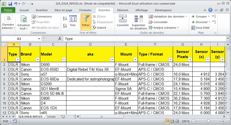This screenshot has height=125, width=231.
Task: Click the Name Box showing A1
Action: tap(19, 39)
